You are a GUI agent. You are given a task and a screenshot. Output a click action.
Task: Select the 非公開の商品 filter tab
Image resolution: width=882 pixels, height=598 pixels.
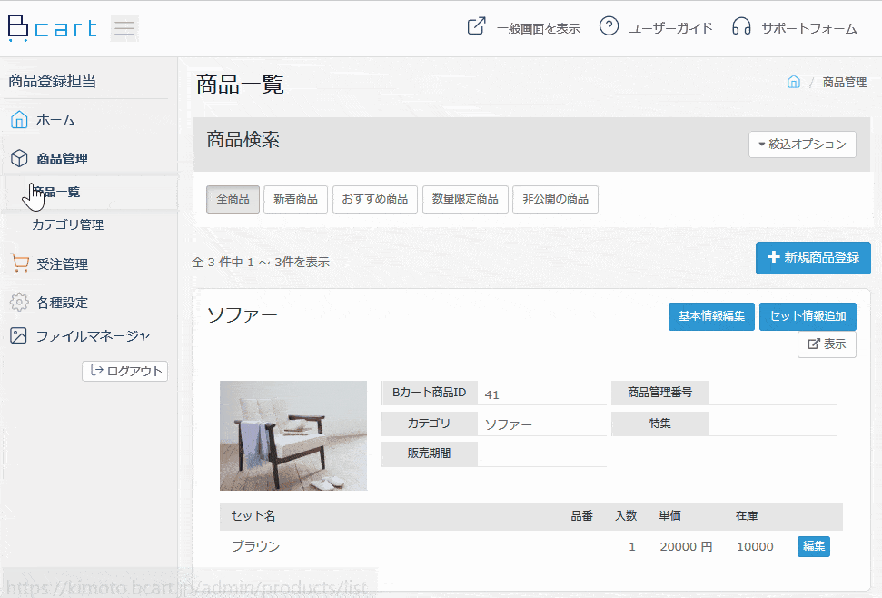pyautogui.click(x=555, y=199)
